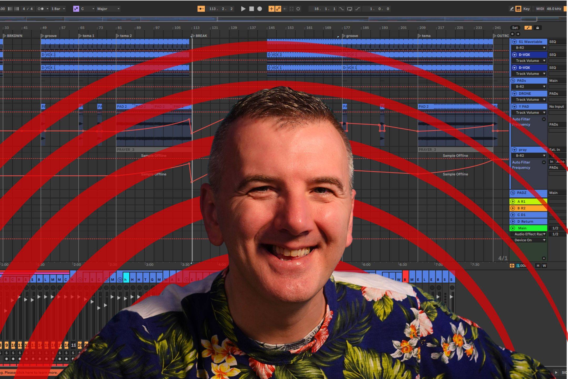Open the 1 Bar quantization menu
The height and width of the screenshot is (379, 568).
pyautogui.click(x=58, y=9)
